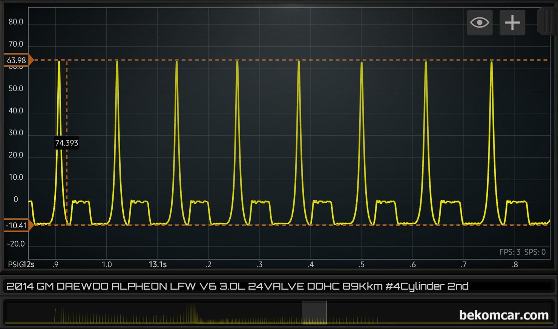Screen dimensions: 558x329
Task: Click the 1.0 time axis label
Action: (107, 265)
